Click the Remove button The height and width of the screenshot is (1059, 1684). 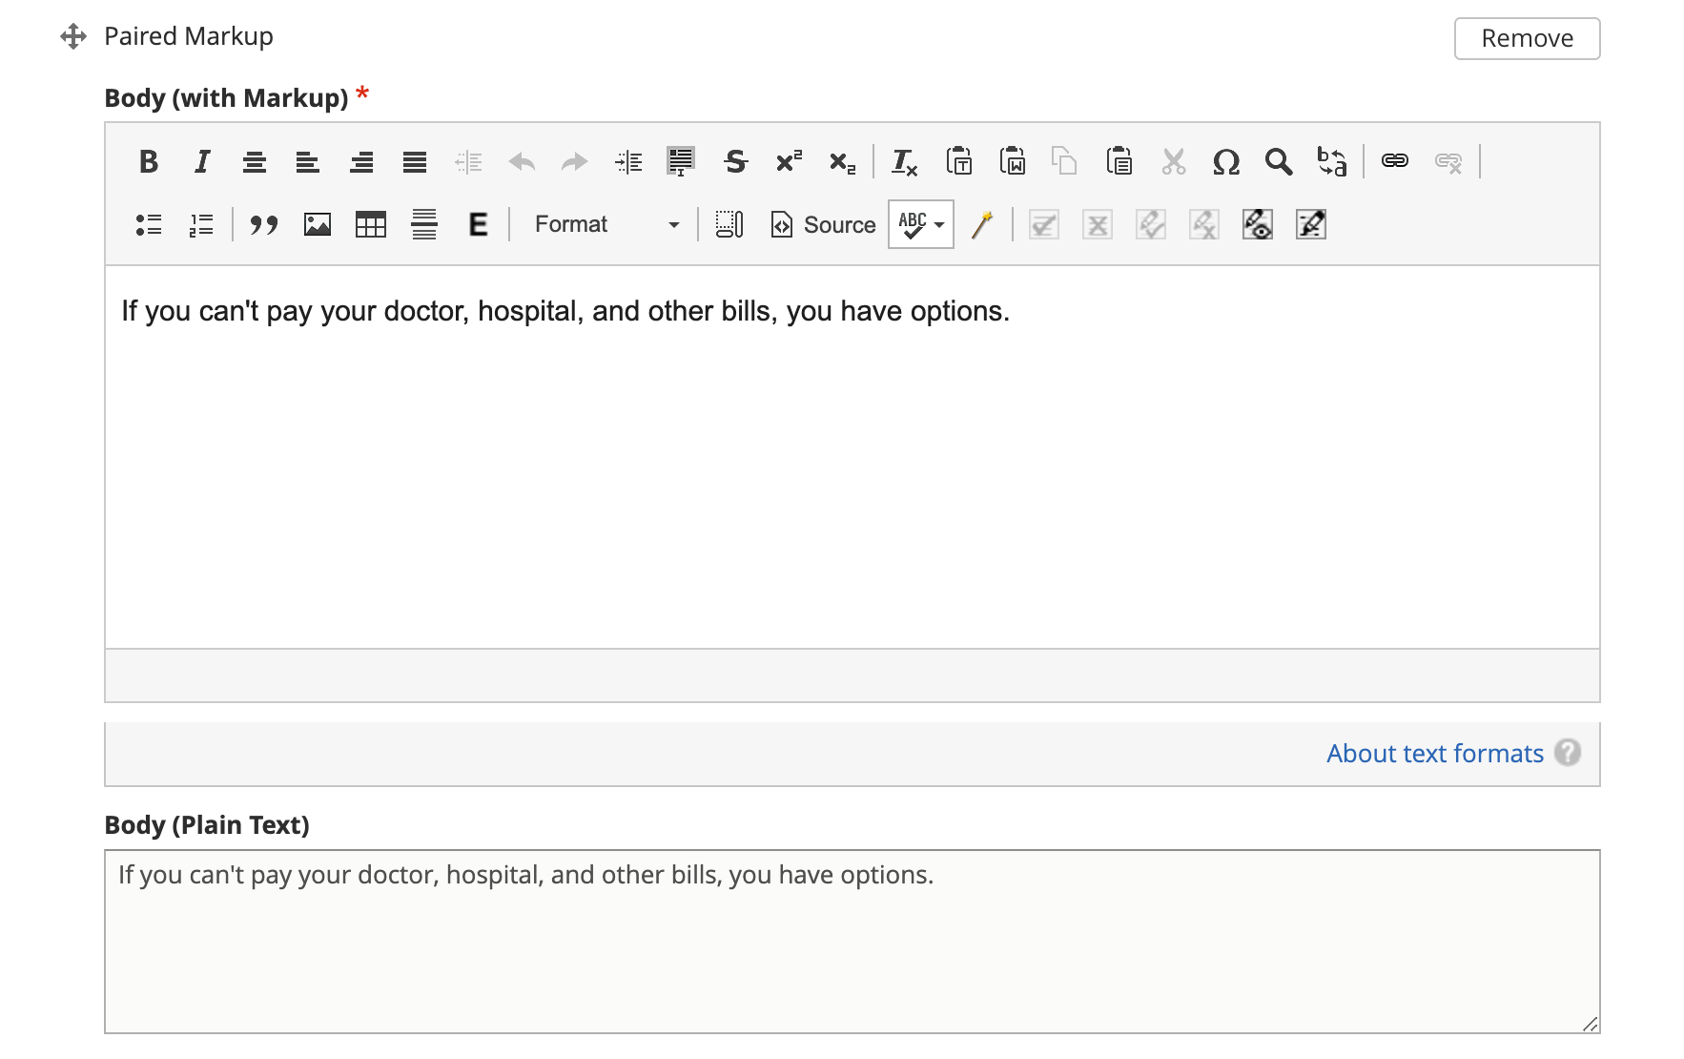coord(1527,38)
